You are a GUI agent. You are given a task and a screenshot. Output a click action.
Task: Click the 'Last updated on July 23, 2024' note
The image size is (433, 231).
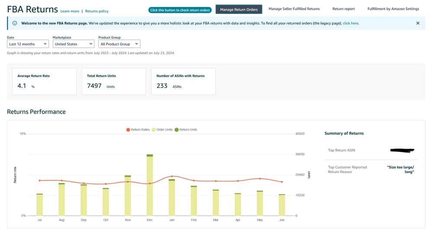coord(151,53)
